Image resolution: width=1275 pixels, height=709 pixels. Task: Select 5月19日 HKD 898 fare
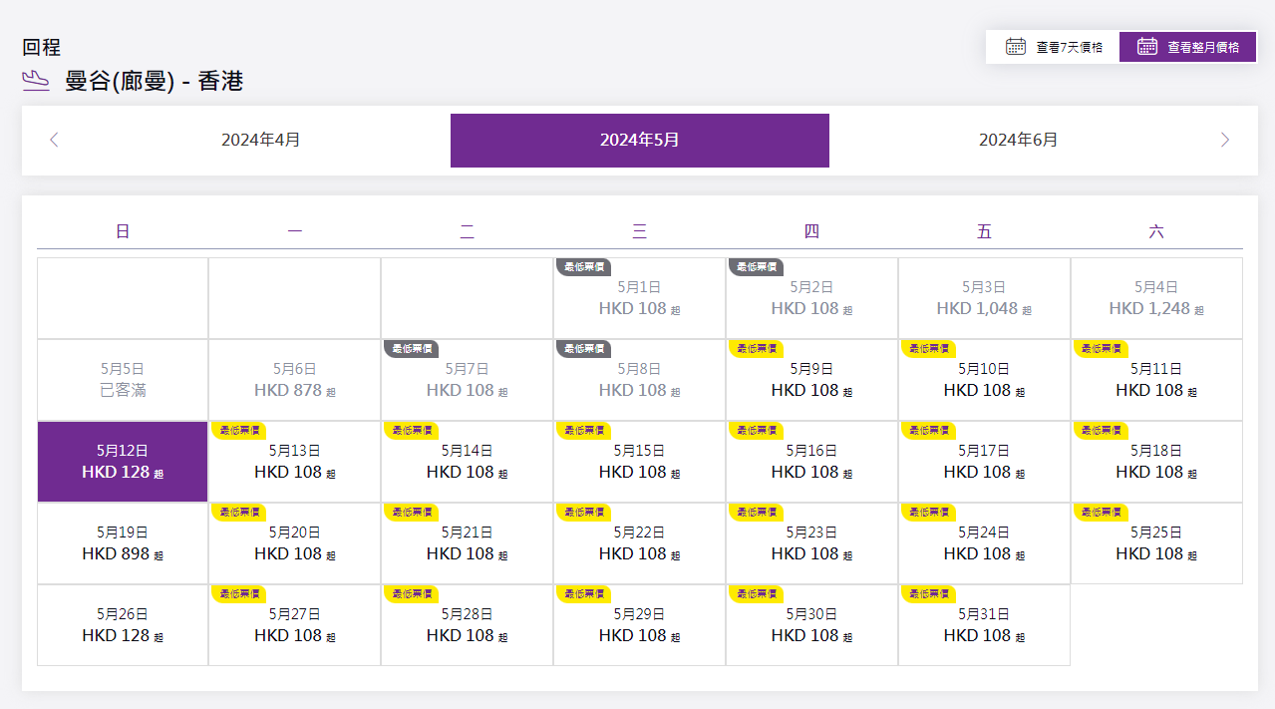tap(123, 543)
